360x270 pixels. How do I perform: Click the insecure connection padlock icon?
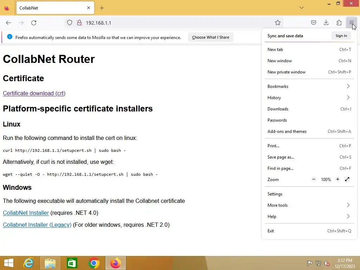79,23
